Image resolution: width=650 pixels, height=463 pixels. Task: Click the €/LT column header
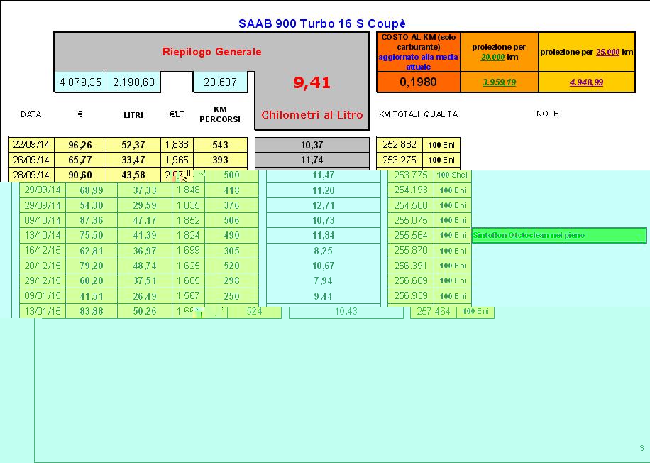pyautogui.click(x=177, y=114)
